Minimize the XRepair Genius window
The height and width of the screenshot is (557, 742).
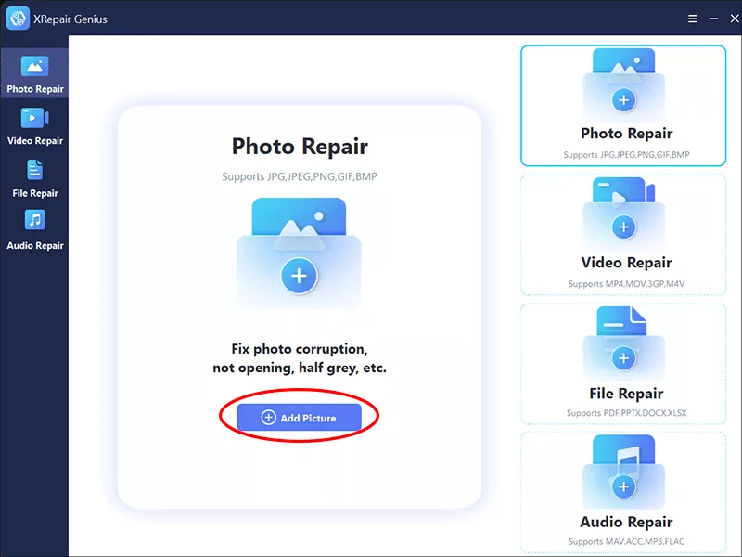coord(713,19)
